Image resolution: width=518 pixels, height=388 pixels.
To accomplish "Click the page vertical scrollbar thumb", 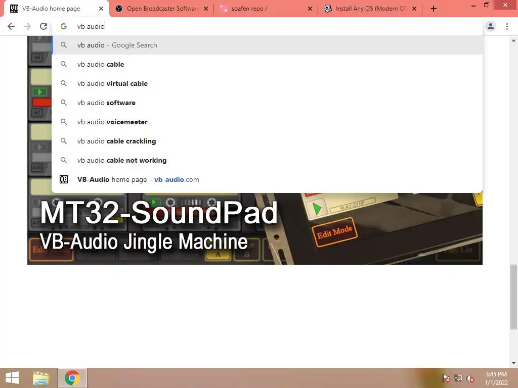I will point(513,297).
